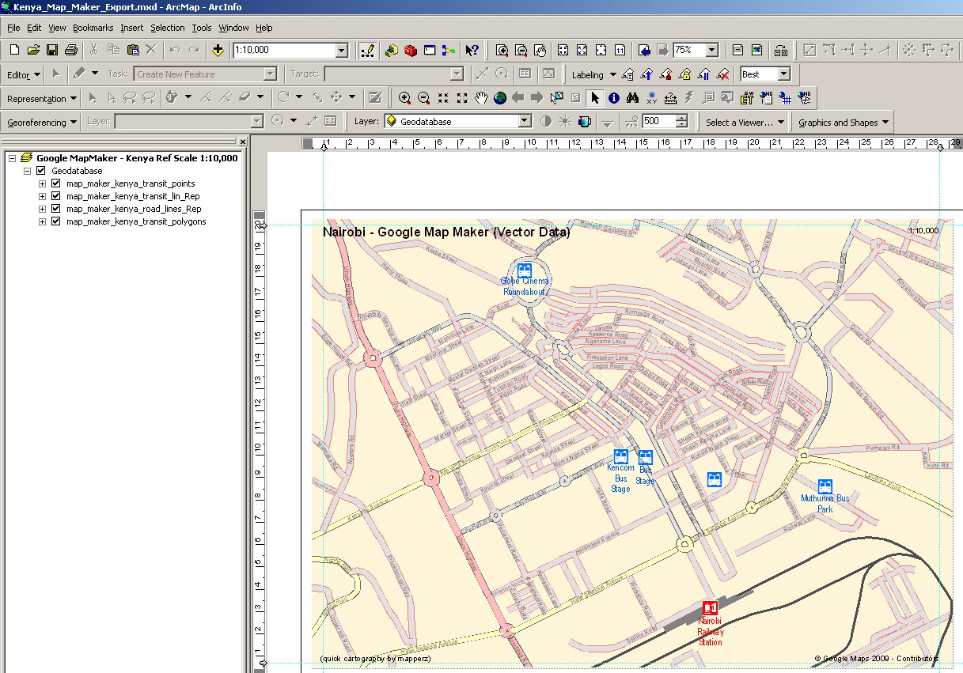
Task: Open the Find binoculars tool
Action: [633, 98]
